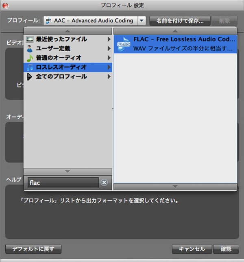Select ロスレスオーディオ category
Screen dimensions: 244x262
point(68,68)
